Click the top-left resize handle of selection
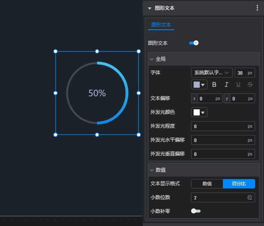 [55, 51]
